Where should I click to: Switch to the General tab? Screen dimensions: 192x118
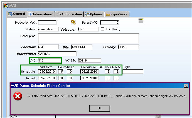click(x=17, y=14)
